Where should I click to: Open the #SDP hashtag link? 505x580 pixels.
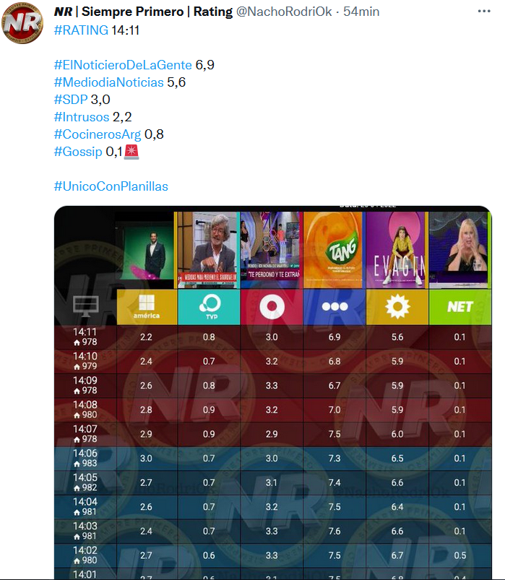[x=71, y=100]
